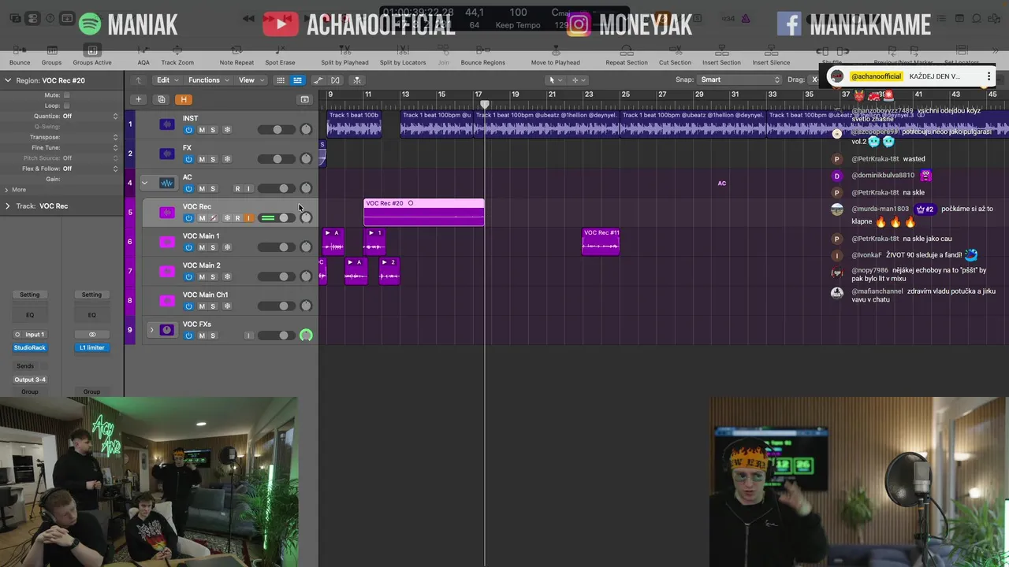Solo the VOC Main Ch1 track
1009x567 pixels.
click(212, 306)
